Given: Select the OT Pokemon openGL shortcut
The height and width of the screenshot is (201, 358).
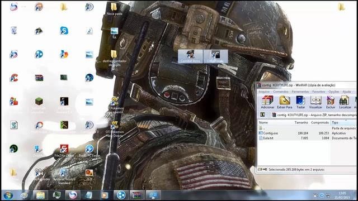Looking at the screenshot, I should 115,106.
